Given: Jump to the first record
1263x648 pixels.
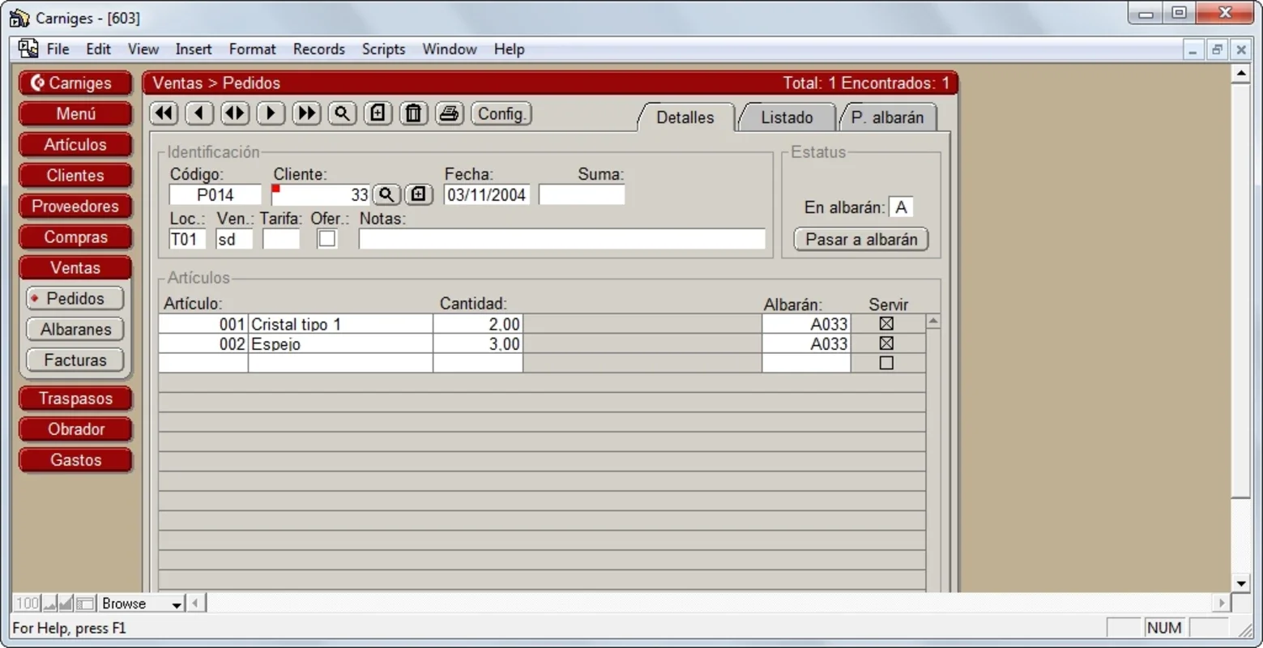Looking at the screenshot, I should 164,113.
